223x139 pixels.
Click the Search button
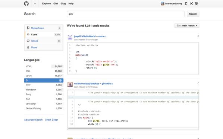[193, 14]
